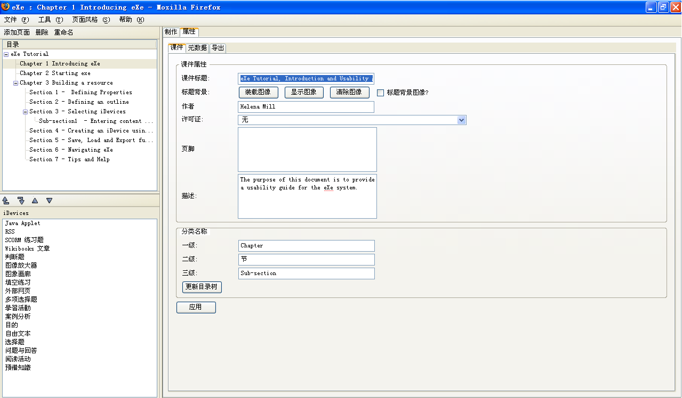Image resolution: width=682 pixels, height=398 pixels.
Task: Open the 许可证 license dropdown
Action: tap(461, 120)
